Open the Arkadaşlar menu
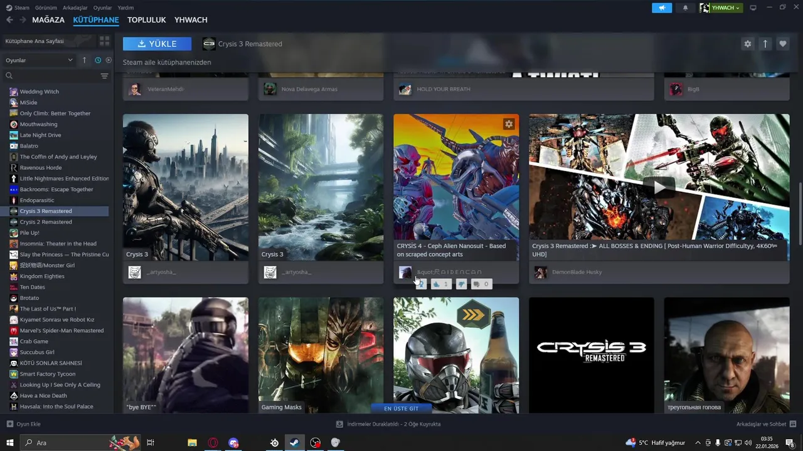This screenshot has width=803, height=451. (75, 8)
